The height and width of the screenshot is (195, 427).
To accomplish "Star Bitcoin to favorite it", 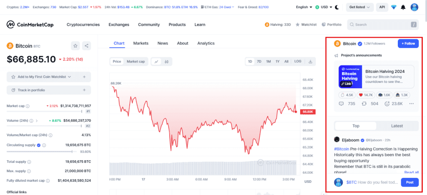I will [x=75, y=46].
